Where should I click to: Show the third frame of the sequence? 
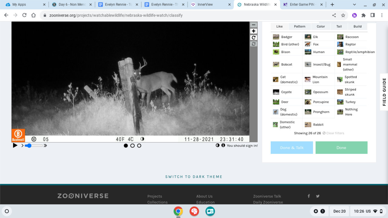(139, 146)
